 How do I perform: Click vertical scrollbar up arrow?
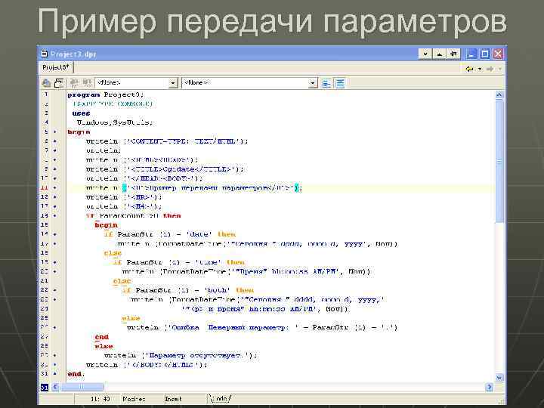point(499,94)
